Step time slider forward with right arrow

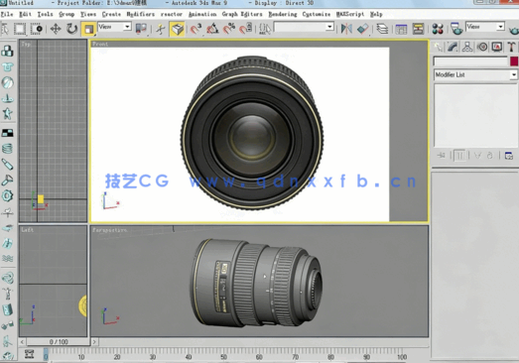pyautogui.click(x=94, y=341)
